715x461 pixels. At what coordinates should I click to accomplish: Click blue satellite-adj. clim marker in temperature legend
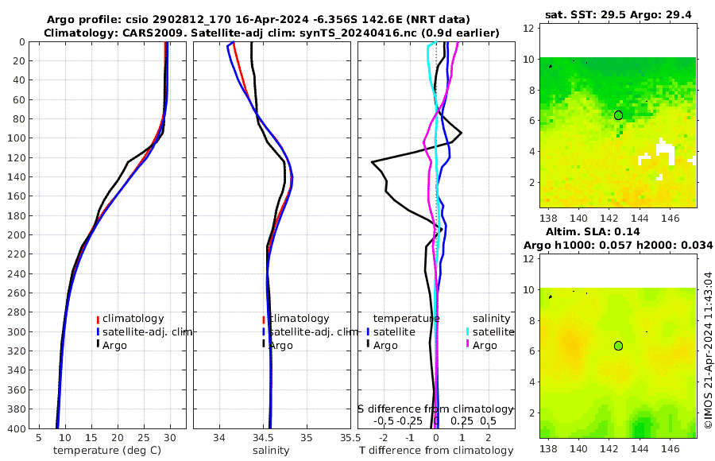pos(98,332)
